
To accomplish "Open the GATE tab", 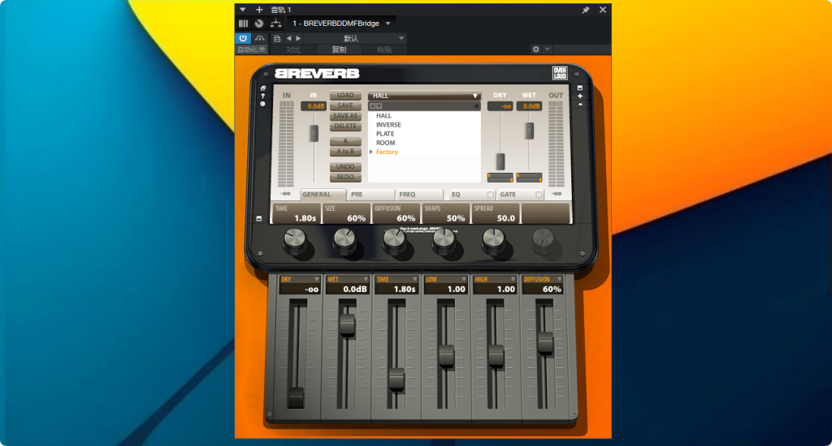I will coord(521,195).
